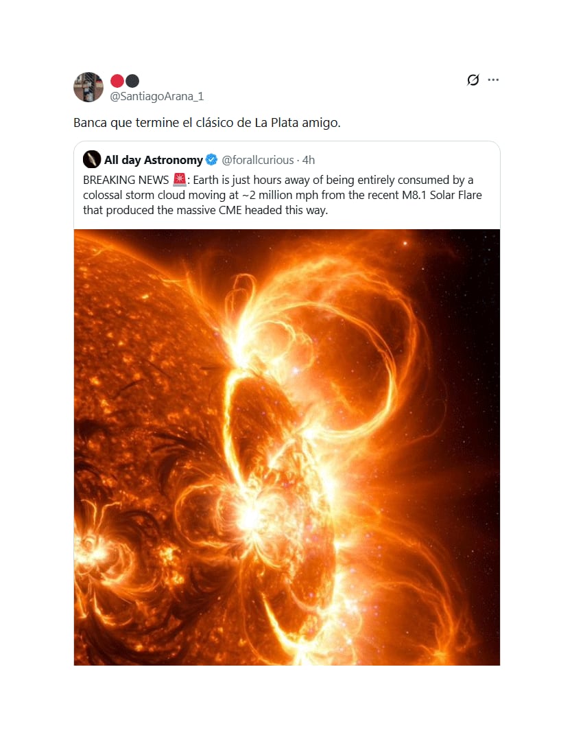The height and width of the screenshot is (737, 572).
Task: Open the solar flare image
Action: [287, 447]
